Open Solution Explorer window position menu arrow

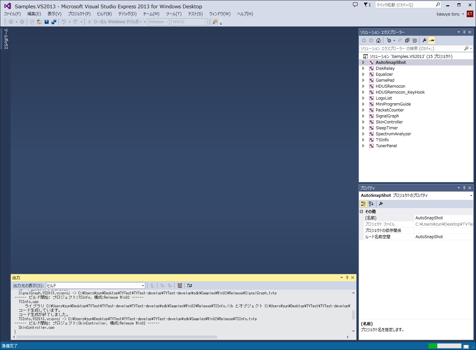(458, 32)
